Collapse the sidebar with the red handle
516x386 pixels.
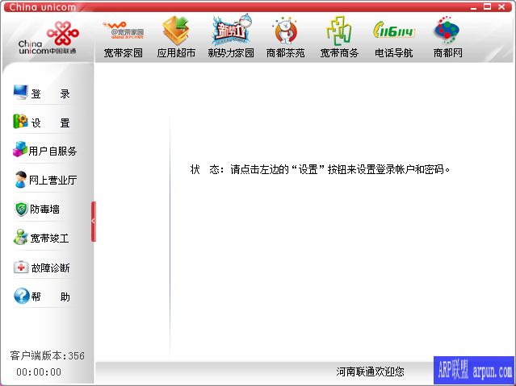pos(94,222)
